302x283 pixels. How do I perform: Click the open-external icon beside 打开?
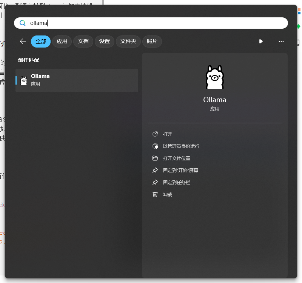pos(155,134)
